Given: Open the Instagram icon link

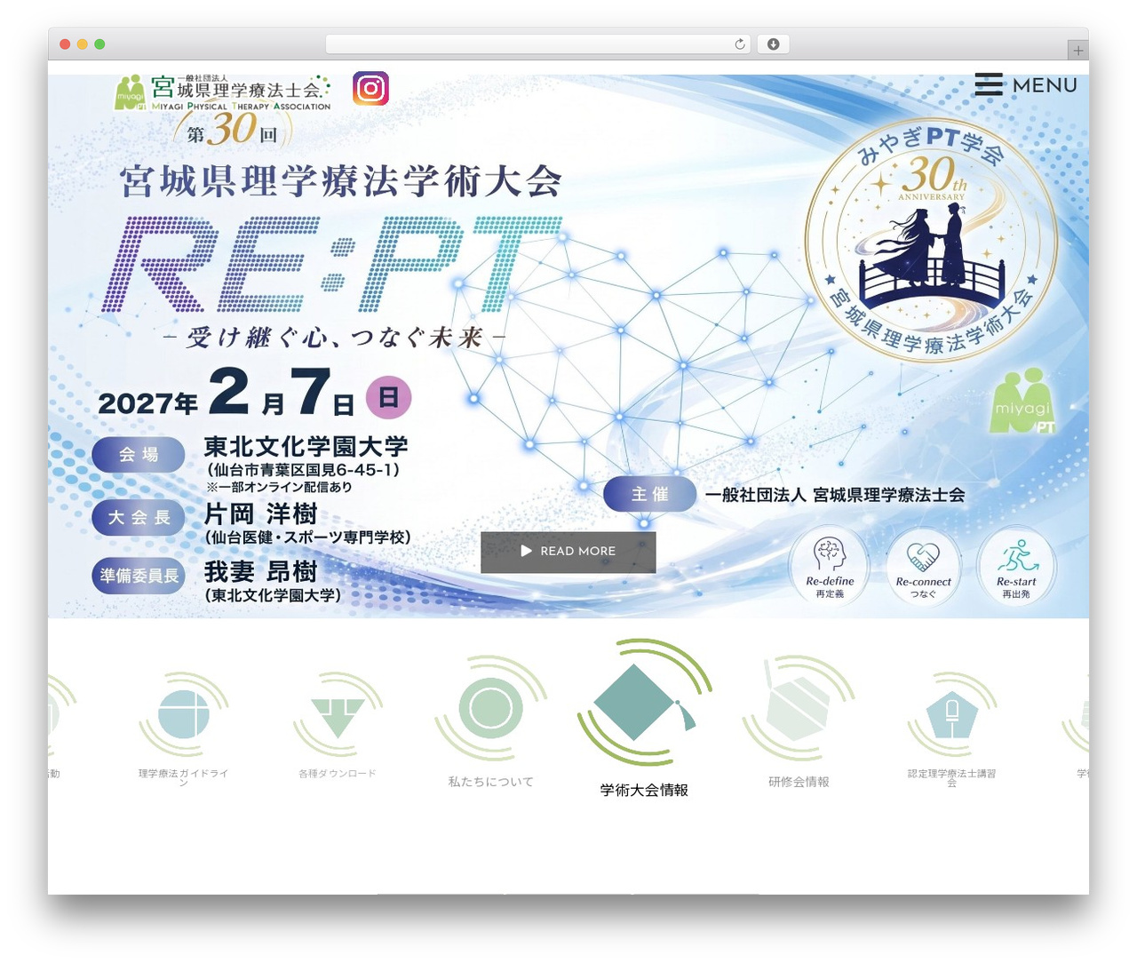Looking at the screenshot, I should [370, 88].
